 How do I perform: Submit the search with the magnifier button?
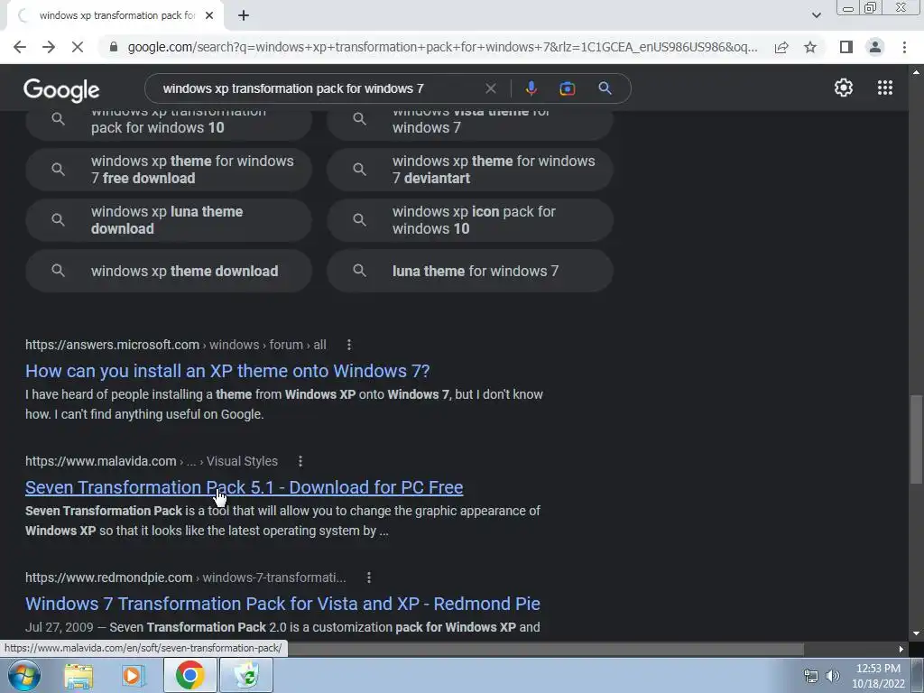605,88
